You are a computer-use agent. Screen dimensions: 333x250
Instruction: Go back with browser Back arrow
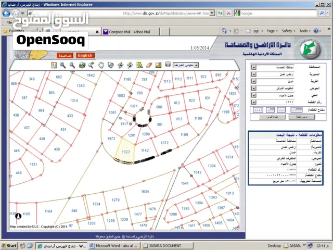6,13
